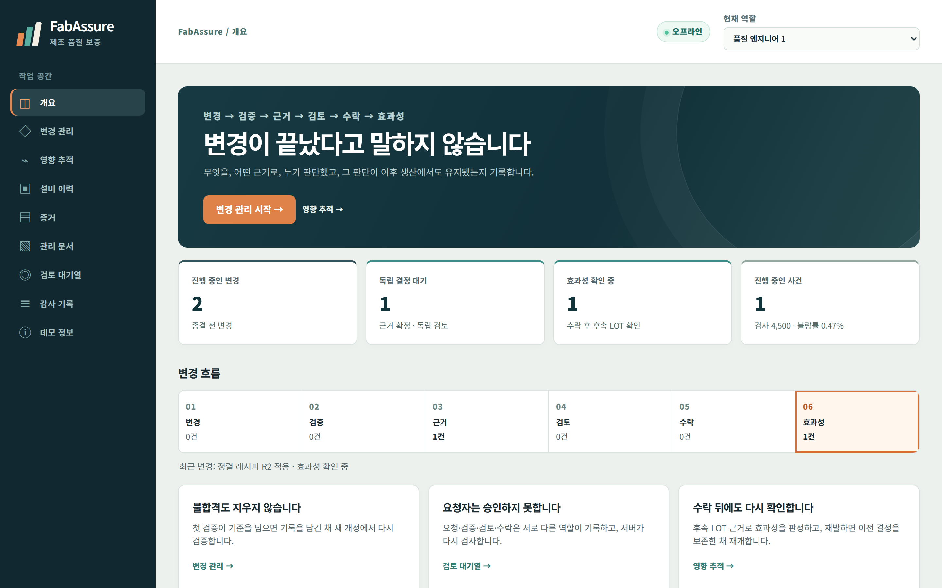Screen dimensions: 942x588
Task: Open 검토 대기열 from the sidebar
Action: point(78,275)
